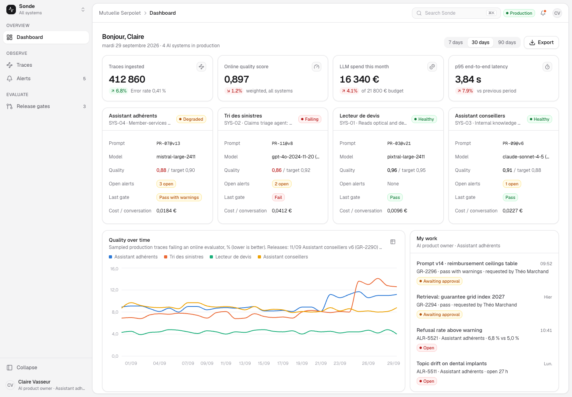Toggle the Assistant adhérents legend swatch
This screenshot has height=397, width=572.
coord(110,257)
